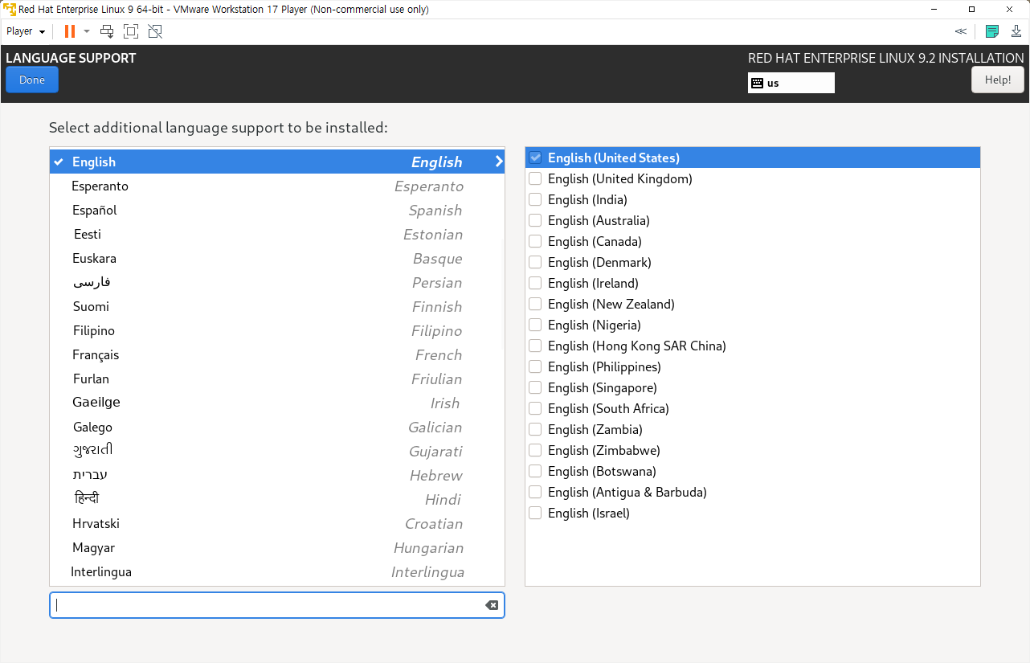Open the power options arrow beside pause
The image size is (1030, 663).
(87, 31)
